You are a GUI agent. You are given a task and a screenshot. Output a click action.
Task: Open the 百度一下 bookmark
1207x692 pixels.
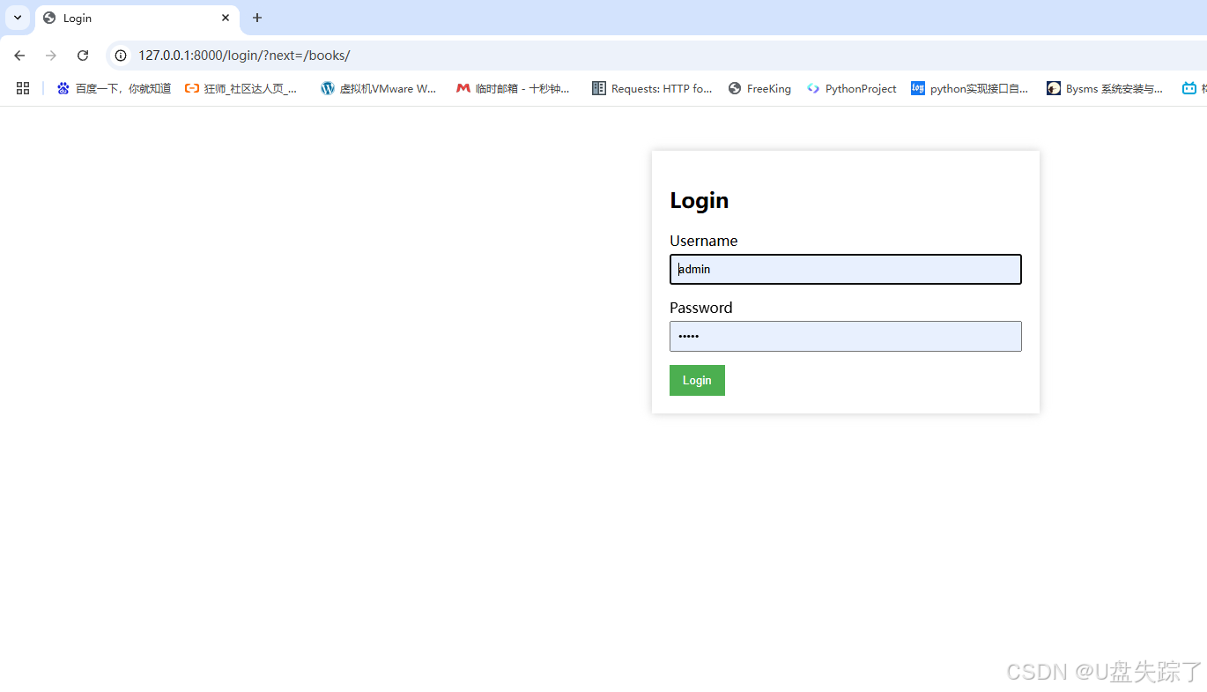114,88
